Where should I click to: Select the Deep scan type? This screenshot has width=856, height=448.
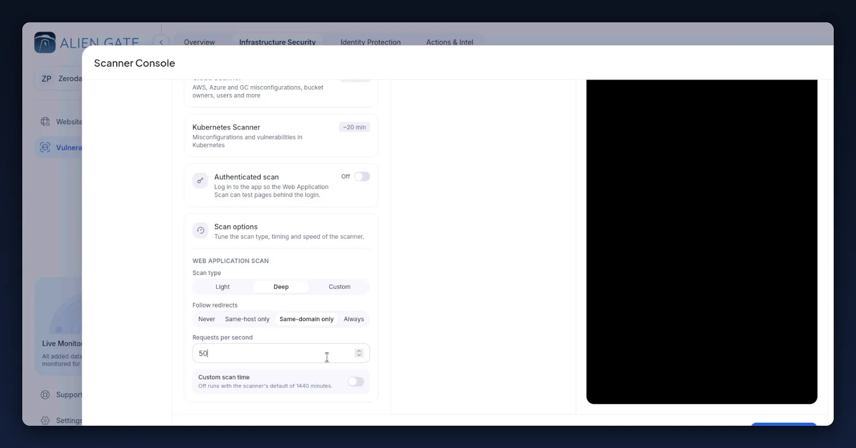click(281, 287)
